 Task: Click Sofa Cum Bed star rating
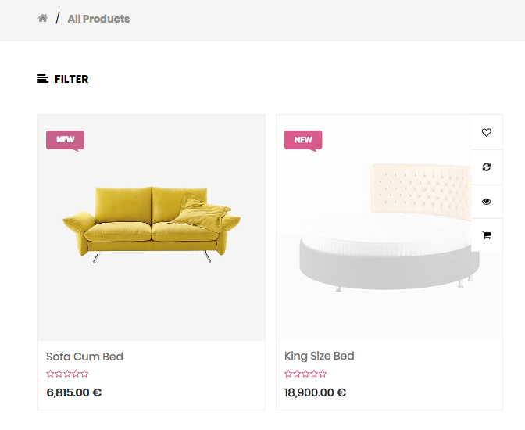(67, 374)
